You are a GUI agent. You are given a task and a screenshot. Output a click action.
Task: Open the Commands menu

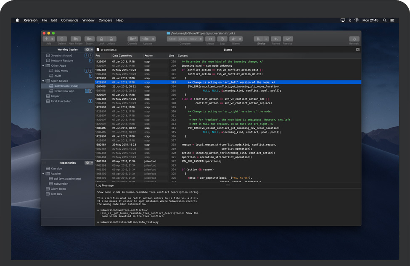click(69, 20)
